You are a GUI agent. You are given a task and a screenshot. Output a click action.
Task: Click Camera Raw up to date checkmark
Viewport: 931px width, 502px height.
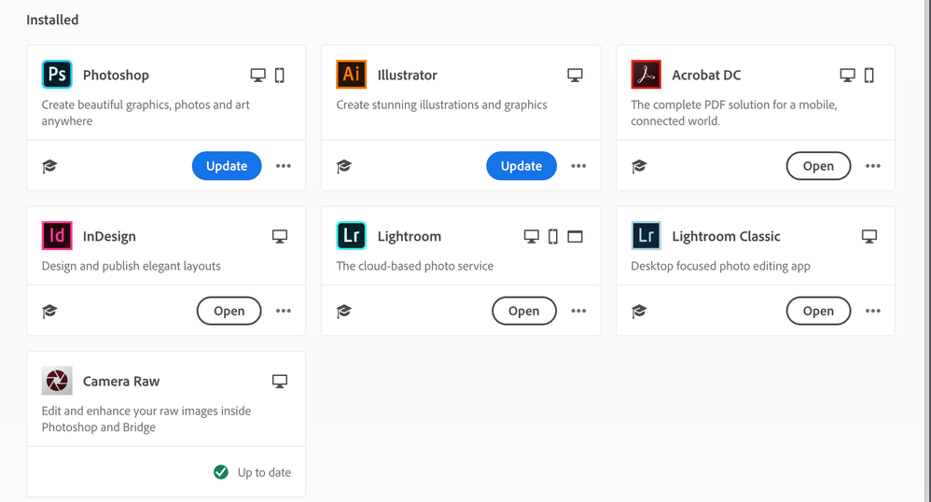pos(221,472)
